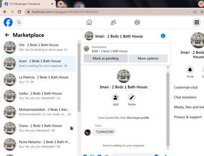Open conversation info circle icon
The height and width of the screenshot is (156, 204).
(x=163, y=36)
